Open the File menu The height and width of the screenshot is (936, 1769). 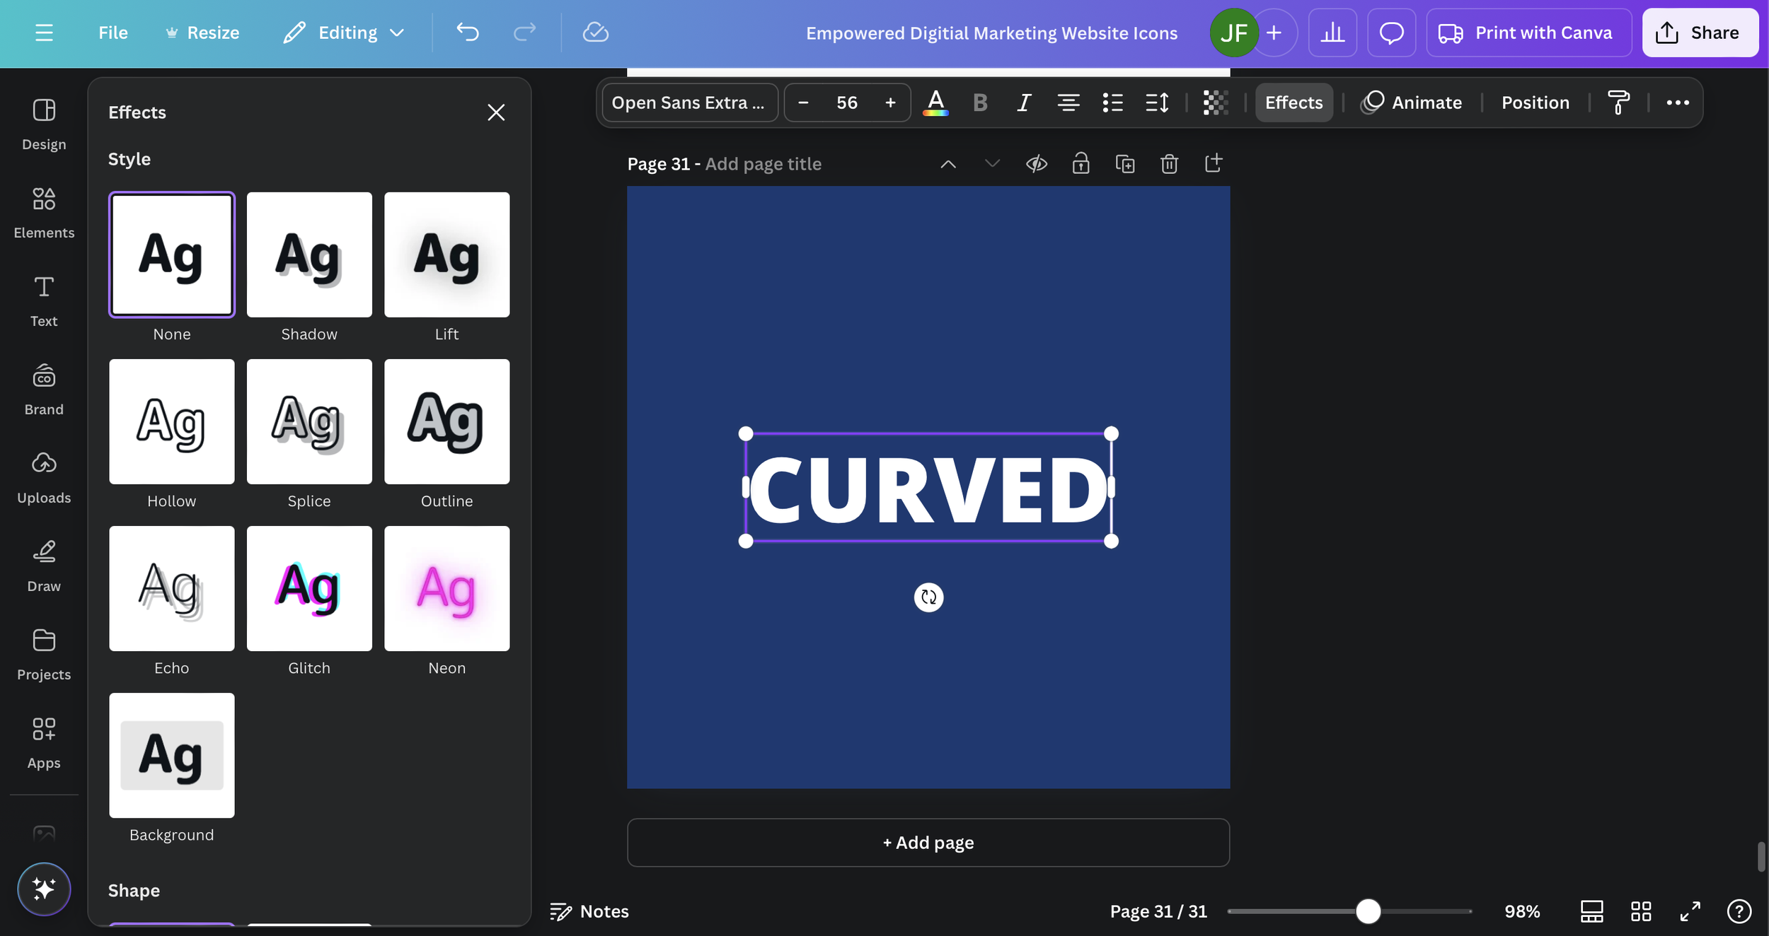113,33
